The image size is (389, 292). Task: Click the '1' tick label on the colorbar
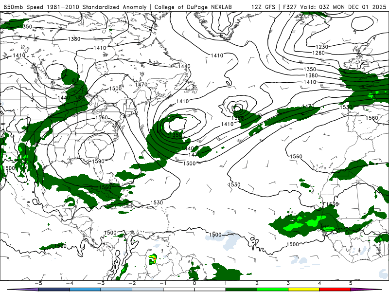click(226, 283)
